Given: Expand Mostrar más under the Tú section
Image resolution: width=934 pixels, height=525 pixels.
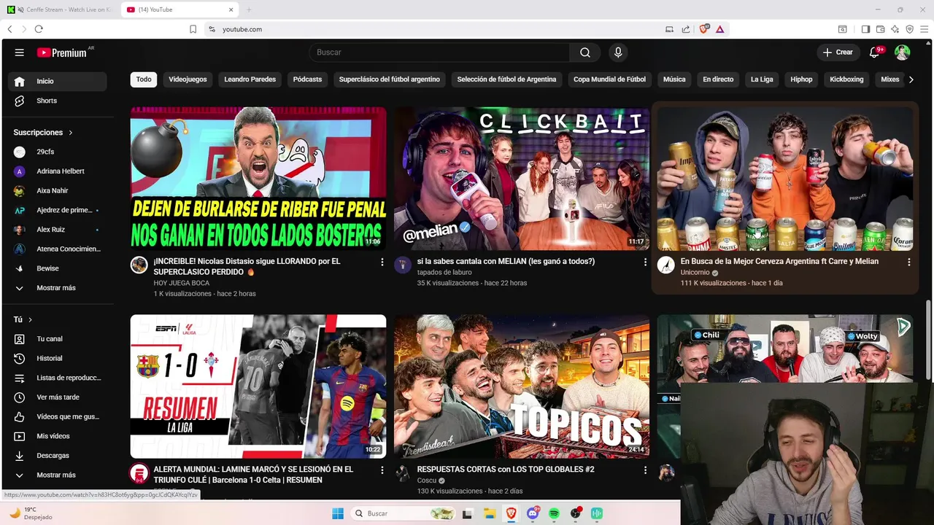Looking at the screenshot, I should pyautogui.click(x=58, y=475).
